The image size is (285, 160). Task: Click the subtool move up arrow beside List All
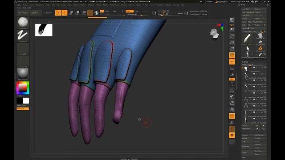point(257,125)
